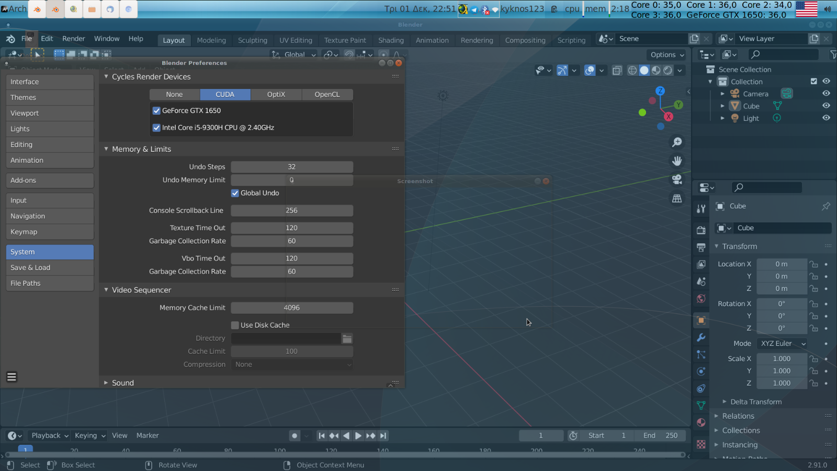This screenshot has height=471, width=837.
Task: Collapse the Cycles Render Devices panel
Action: (106, 76)
